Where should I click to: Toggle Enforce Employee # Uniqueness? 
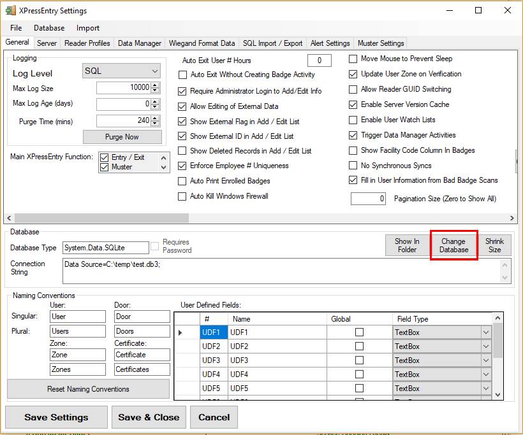[x=182, y=166]
